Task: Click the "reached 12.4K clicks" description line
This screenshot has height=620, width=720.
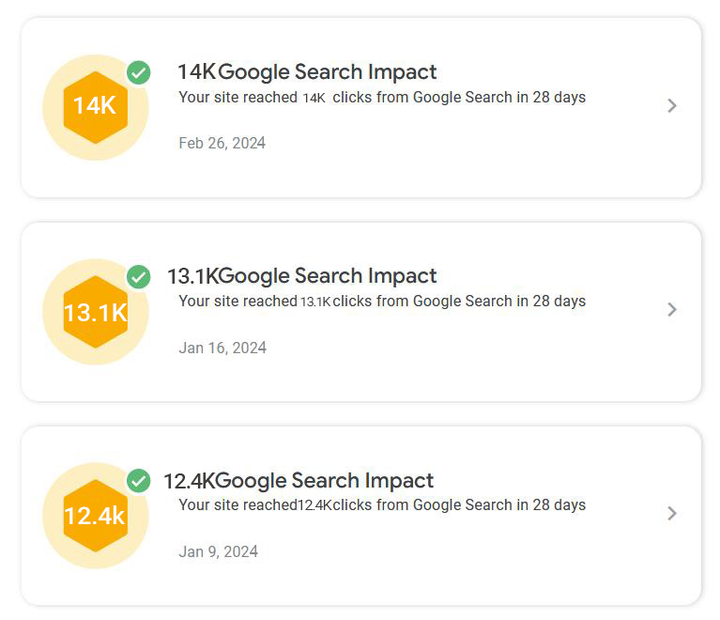Action: [x=382, y=505]
